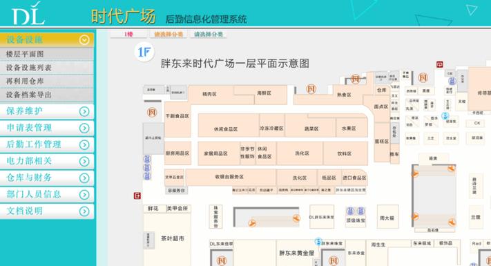Click the DL logo in the header
This screenshot has height=266, width=491.
point(28,13)
